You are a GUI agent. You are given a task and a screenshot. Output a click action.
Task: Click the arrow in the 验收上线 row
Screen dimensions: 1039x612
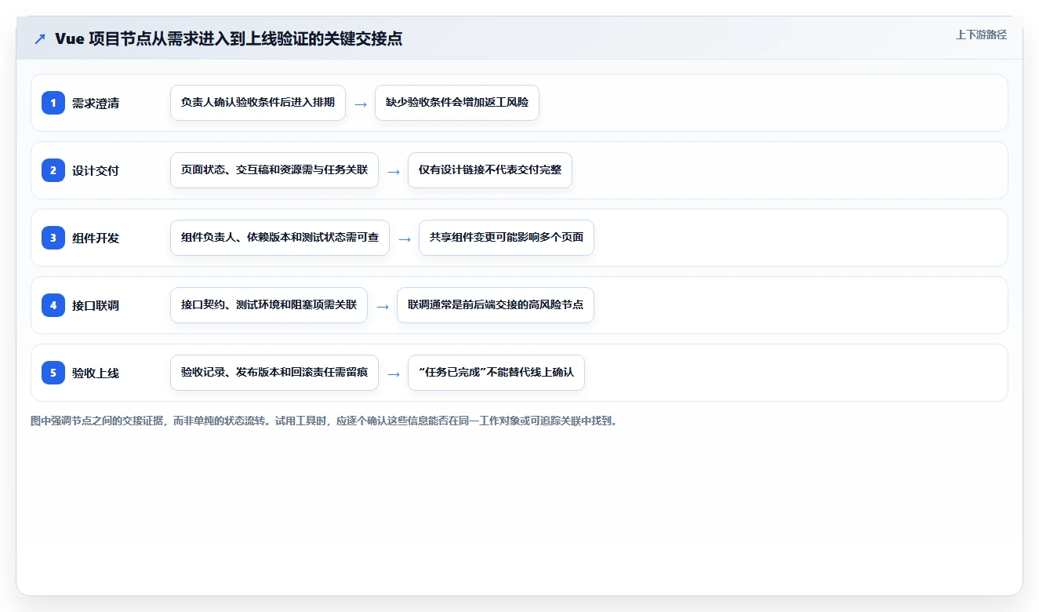394,373
